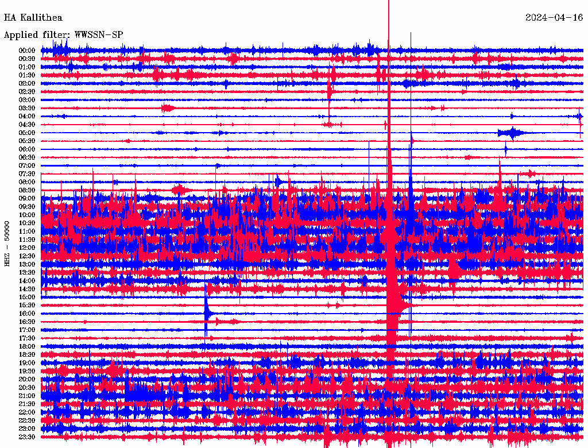Select the 18:30 time label
Viewport: 588px width, 448px height.
27,355
